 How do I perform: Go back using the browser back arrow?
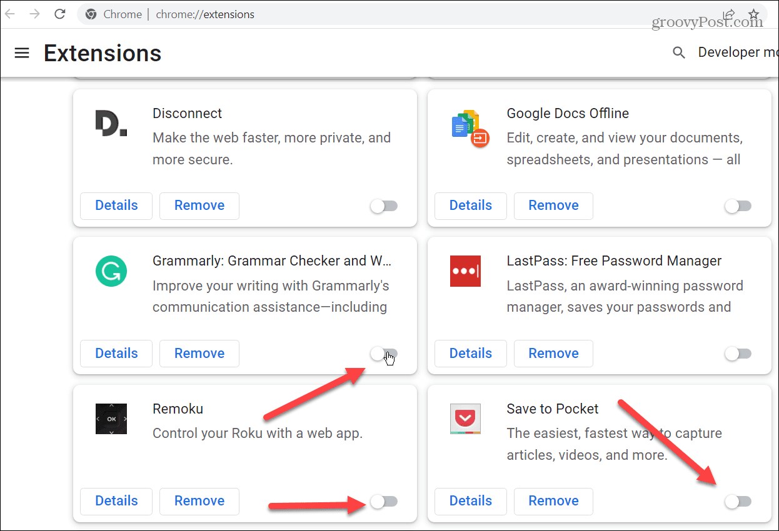[10, 14]
